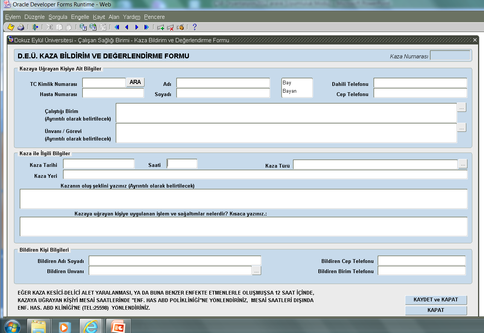484x333 pixels.
Task: Open the Sorgula menu
Action: 58,17
